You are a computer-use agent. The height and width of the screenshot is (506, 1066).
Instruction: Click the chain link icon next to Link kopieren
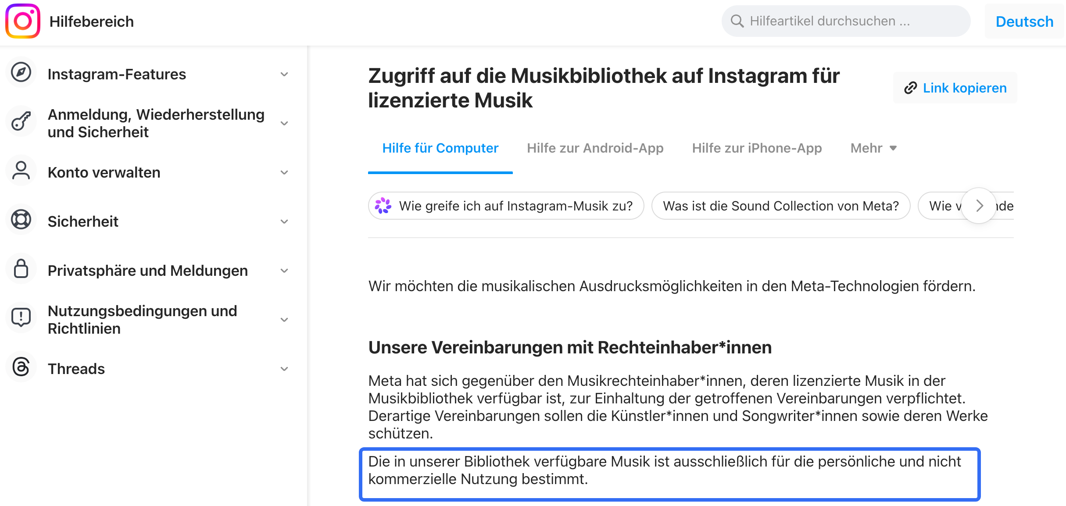[911, 88]
